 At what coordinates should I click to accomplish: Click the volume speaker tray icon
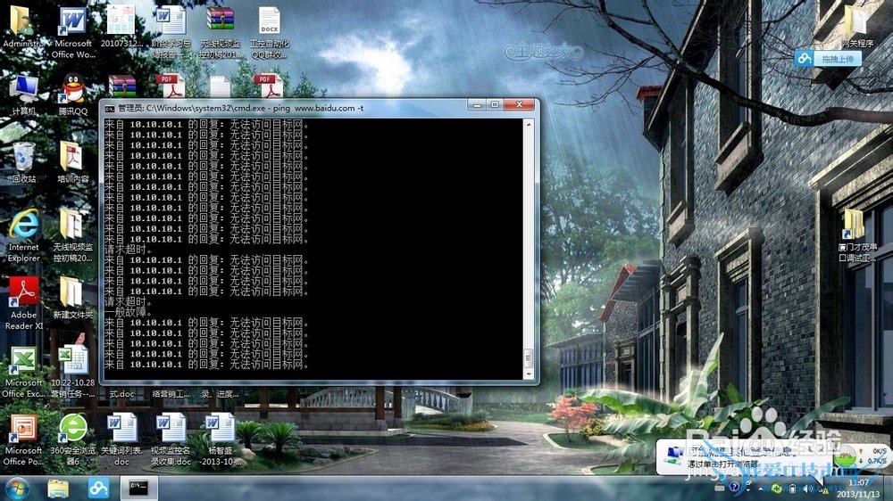click(x=810, y=488)
